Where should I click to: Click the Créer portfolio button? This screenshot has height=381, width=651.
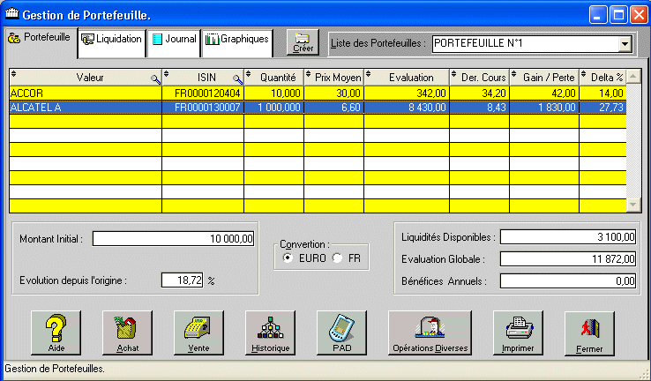tap(303, 41)
